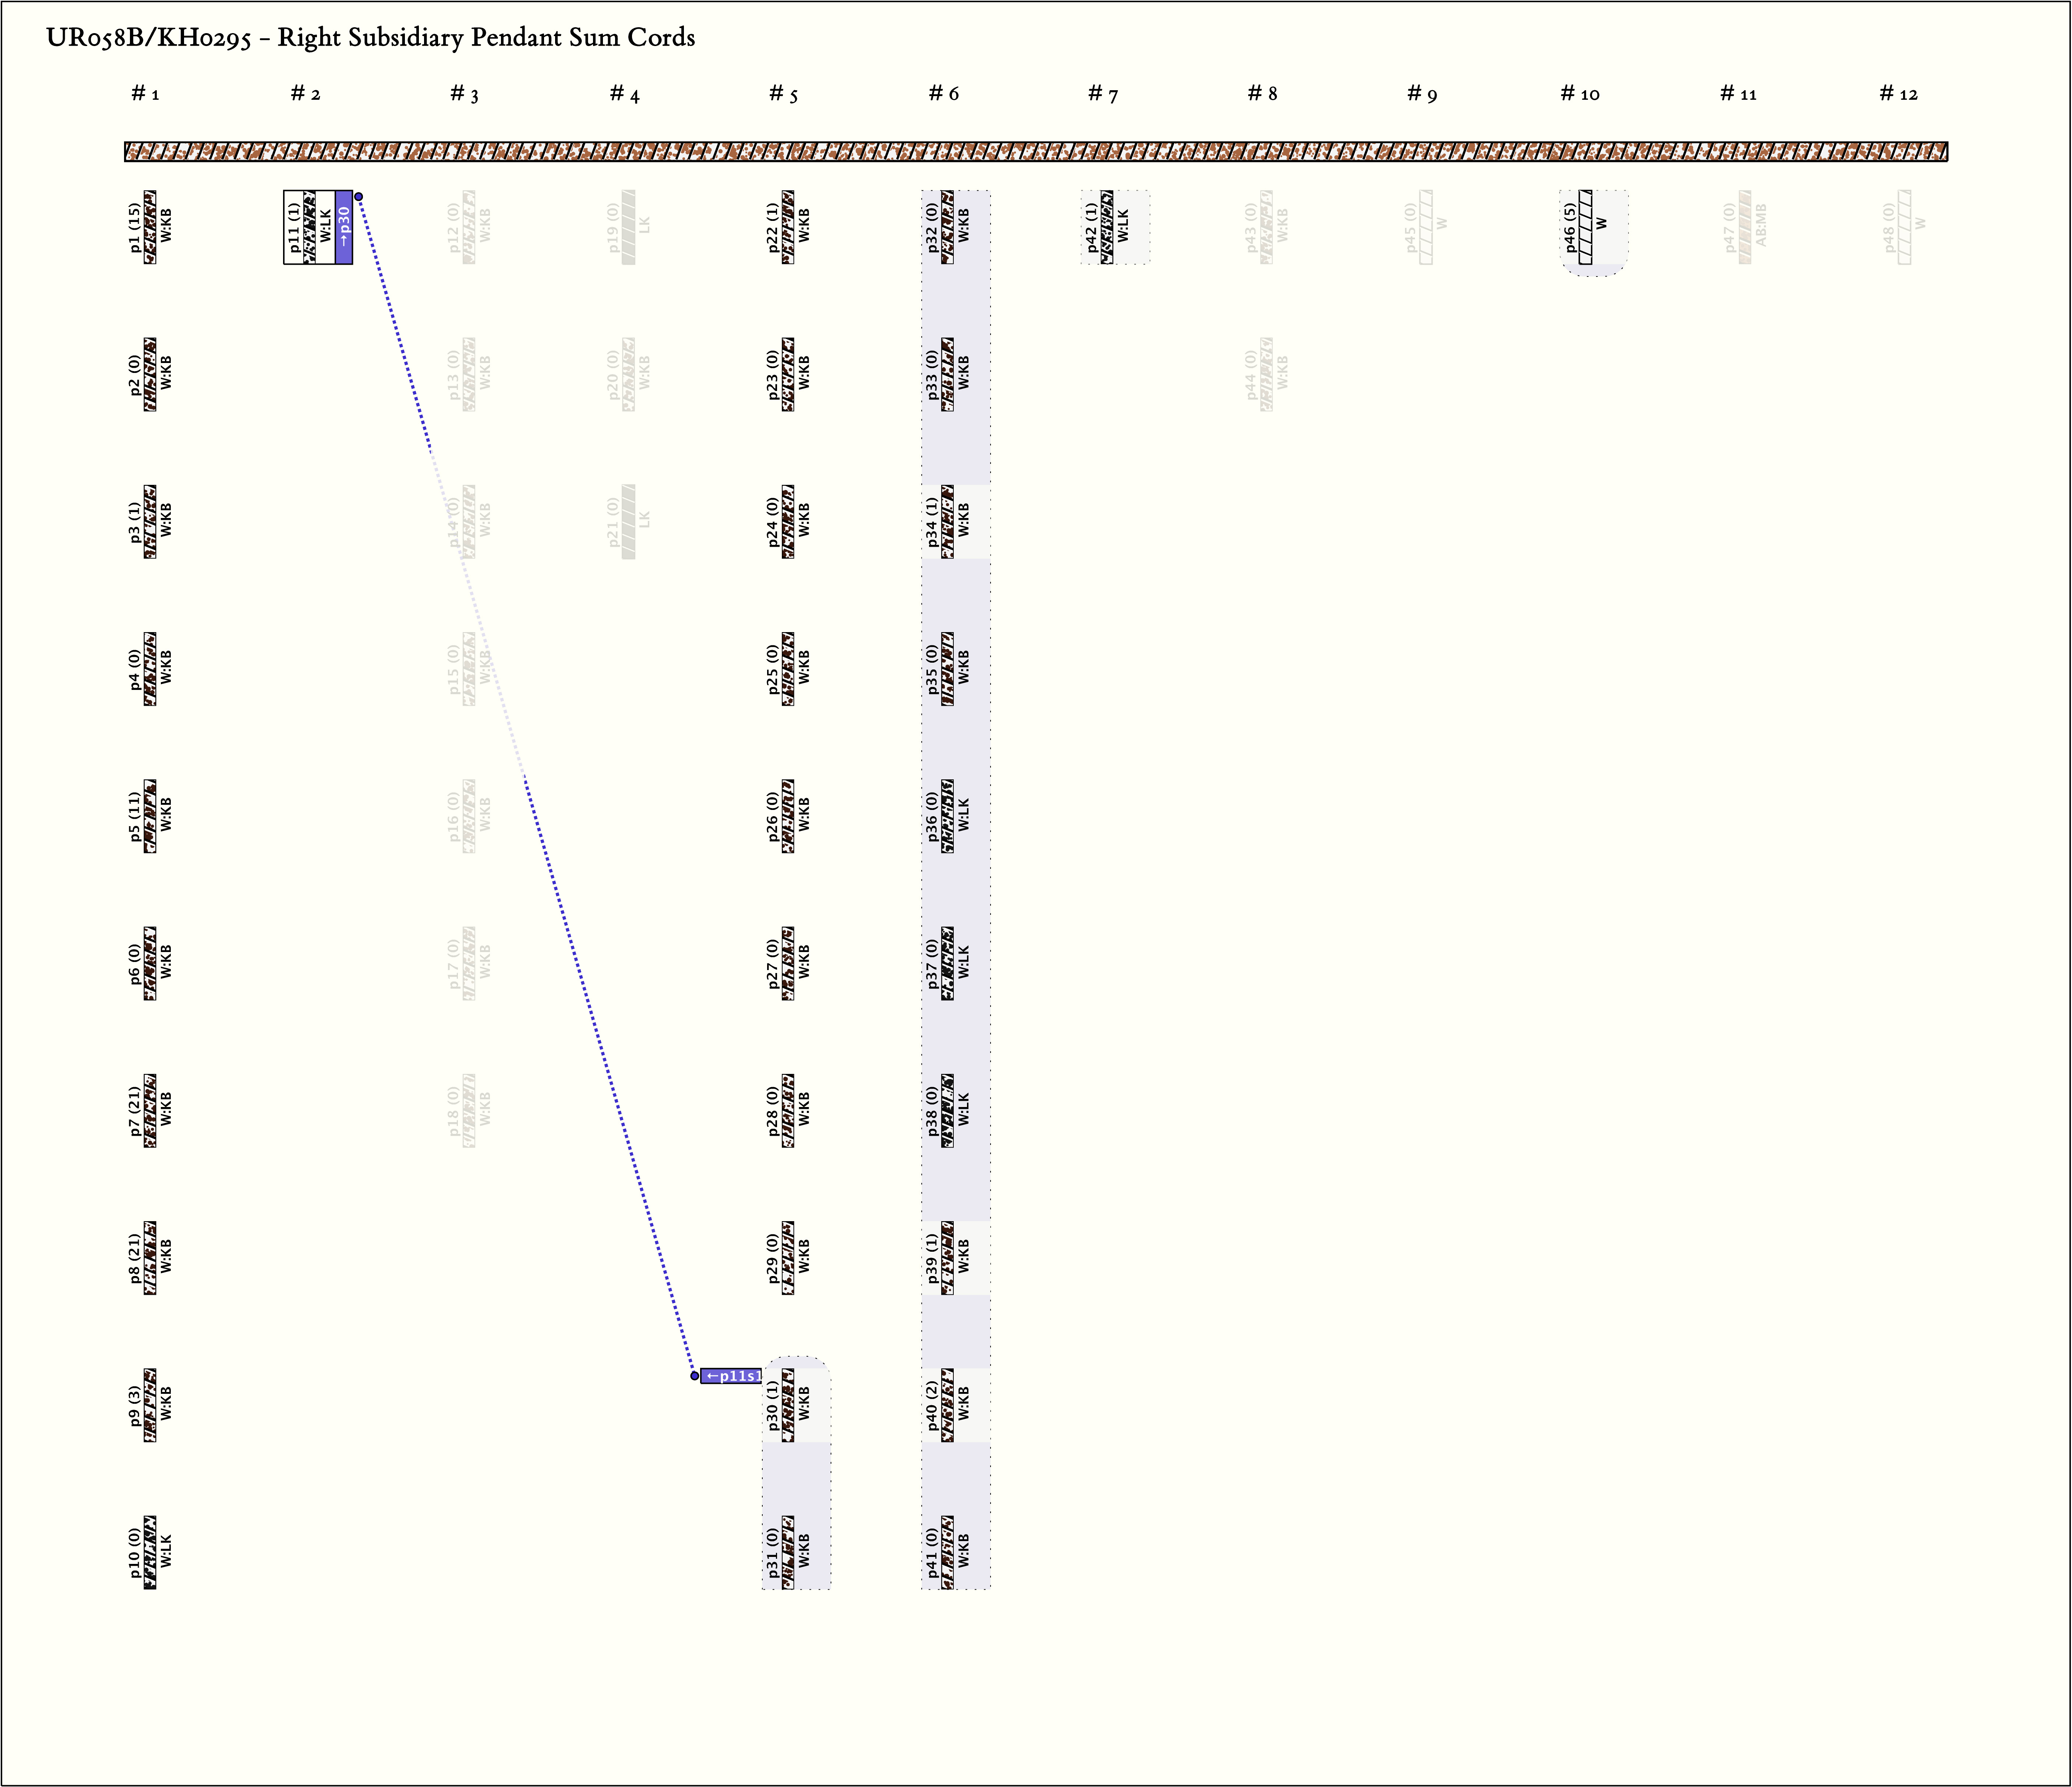Click the p1 (15) cord icon
2072x1787 pixels.
(x=150, y=227)
